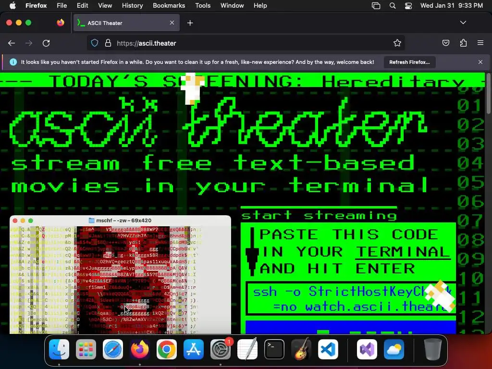Open the Window menu
492x369 pixels.
(232, 6)
